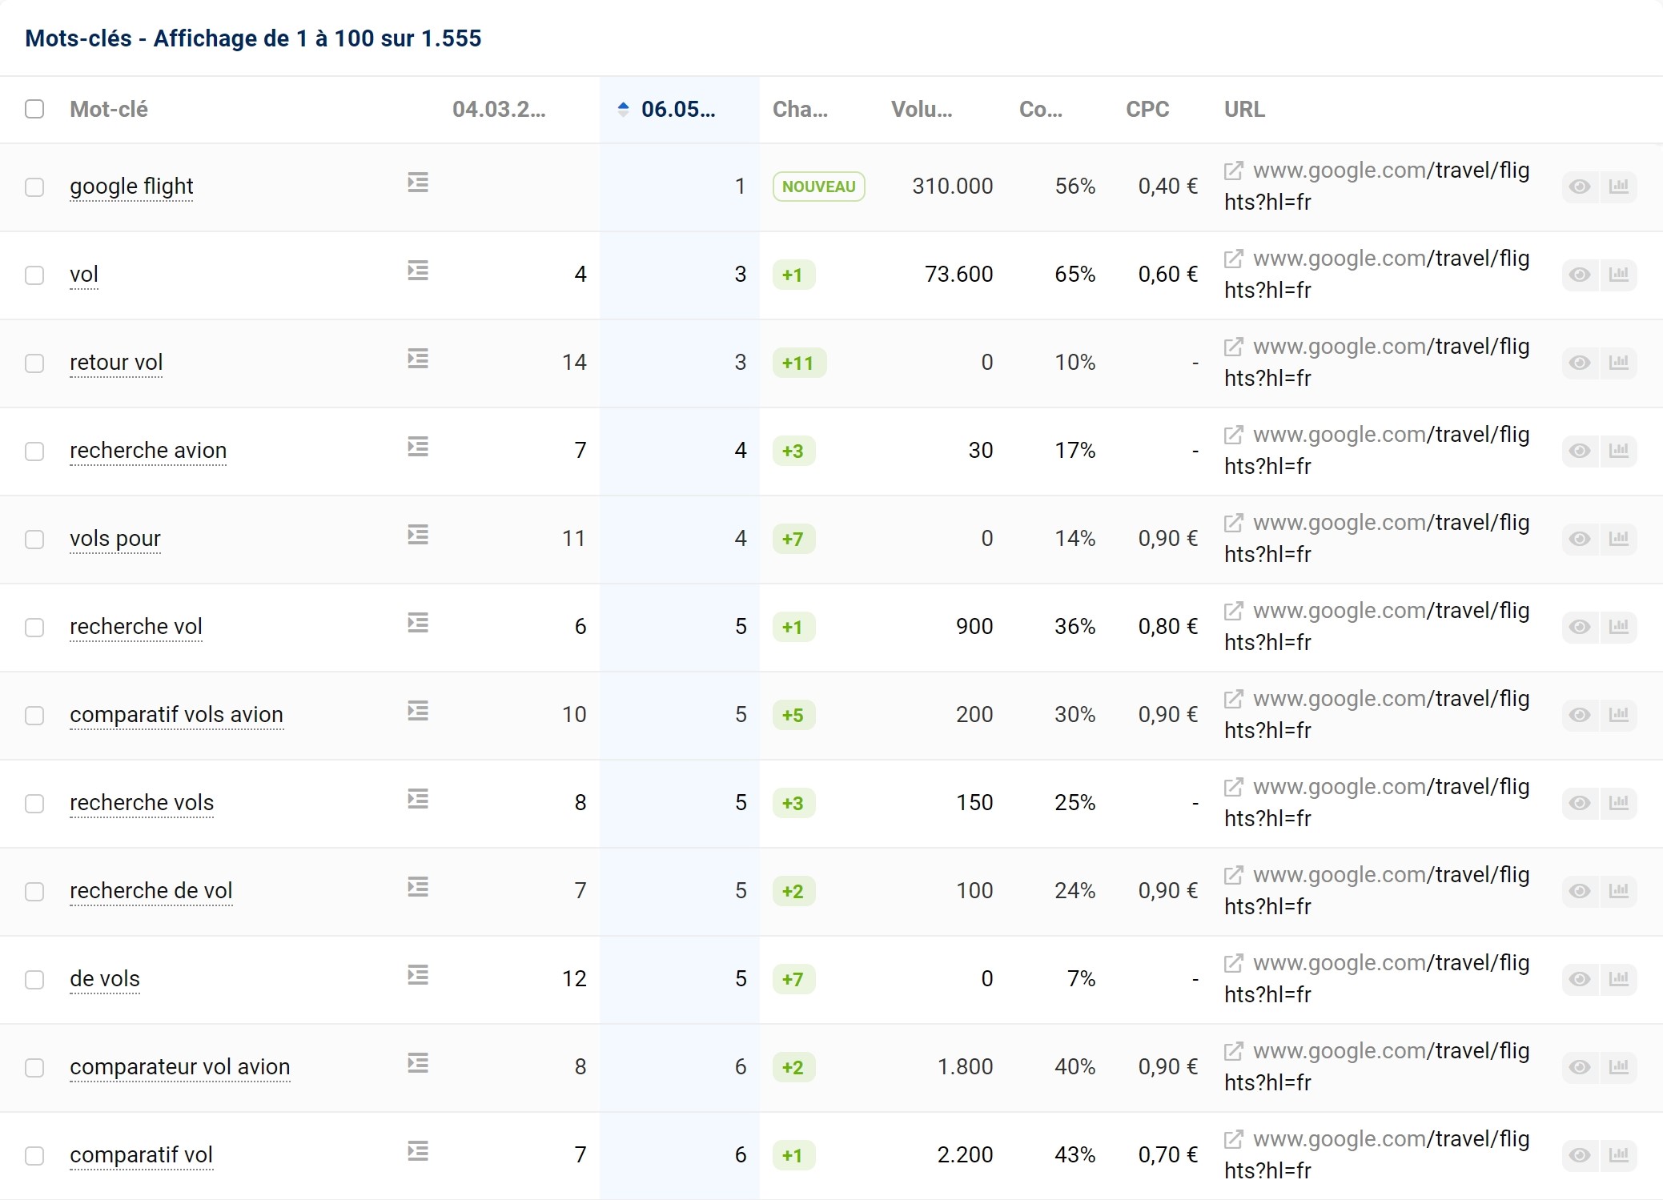Image resolution: width=1663 pixels, height=1200 pixels.
Task: Select the 65% competition value for vol
Action: coord(1075,275)
